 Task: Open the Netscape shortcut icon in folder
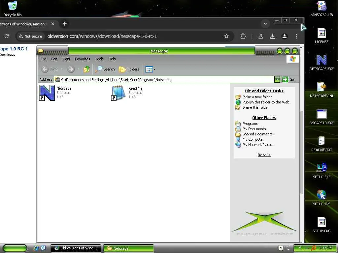(47, 93)
